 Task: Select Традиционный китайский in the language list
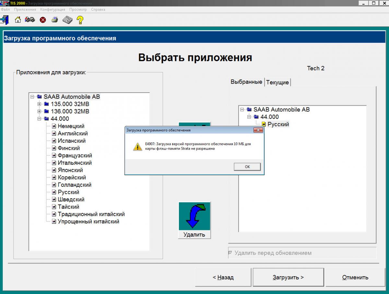click(91, 214)
